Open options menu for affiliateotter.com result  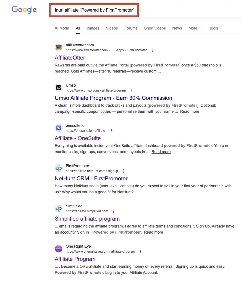point(152,50)
